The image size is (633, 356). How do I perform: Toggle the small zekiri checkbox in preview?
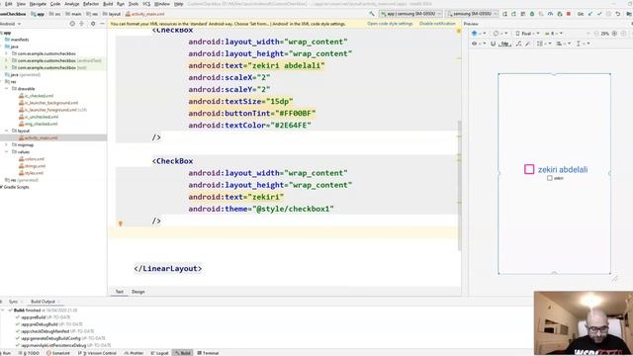(x=550, y=178)
